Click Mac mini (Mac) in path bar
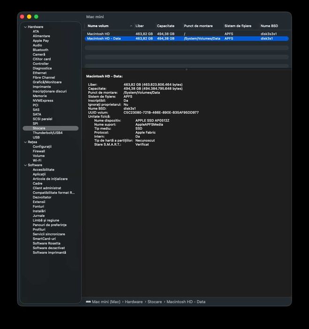 (x=106, y=302)
